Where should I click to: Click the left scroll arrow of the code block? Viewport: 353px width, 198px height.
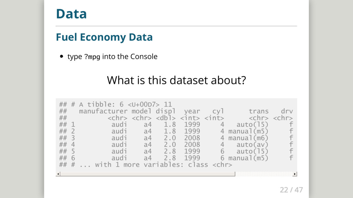pyautogui.click(x=58, y=174)
